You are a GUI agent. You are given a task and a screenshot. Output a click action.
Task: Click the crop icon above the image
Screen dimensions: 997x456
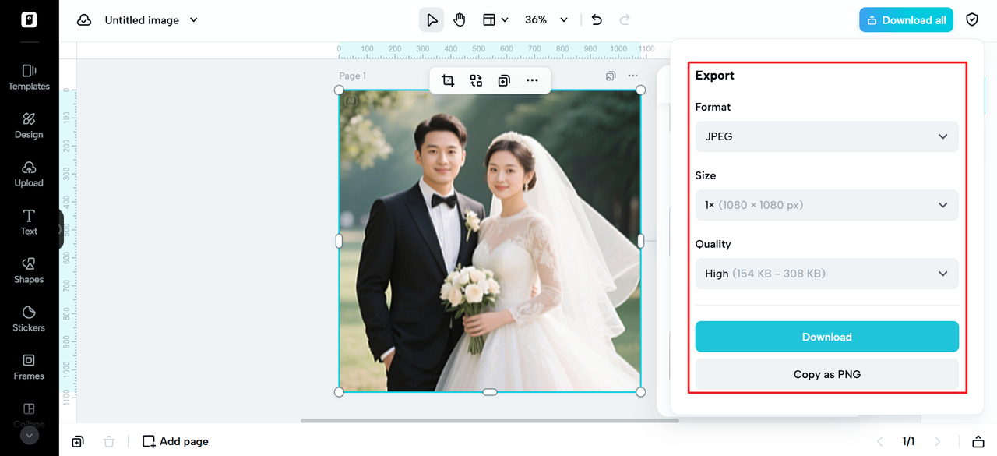pos(448,80)
